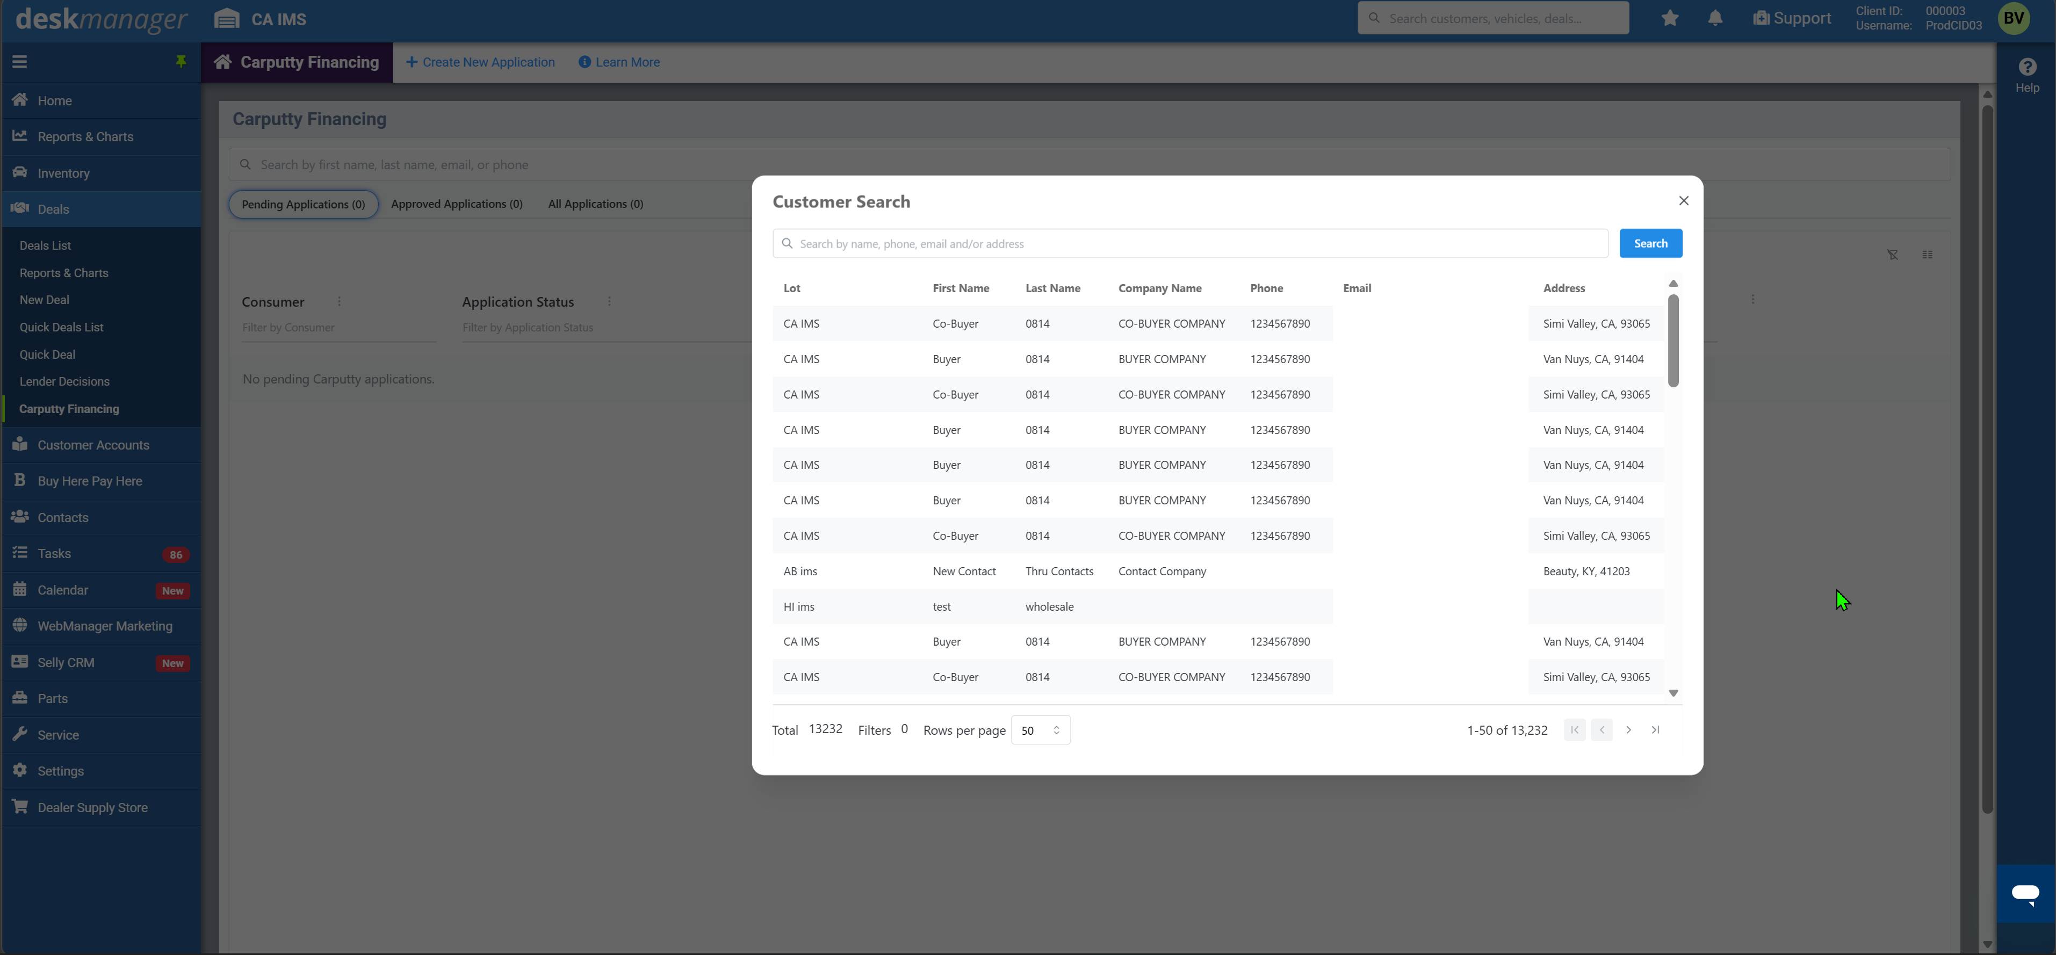Click the blue Search button
Image resolution: width=2056 pixels, height=955 pixels.
point(1650,243)
